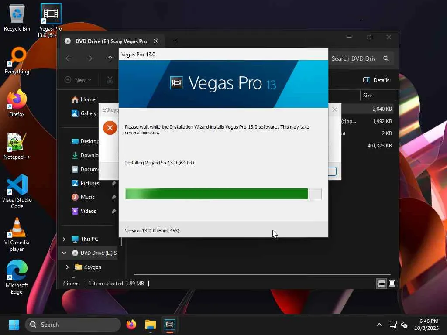Go forward in File Explorer
447x335 pixels.
click(x=89, y=58)
